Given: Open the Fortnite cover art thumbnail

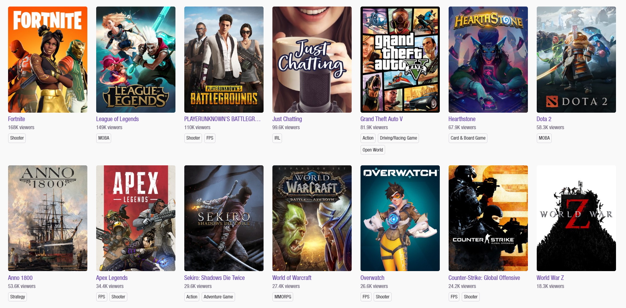Looking at the screenshot, I should pos(47,60).
